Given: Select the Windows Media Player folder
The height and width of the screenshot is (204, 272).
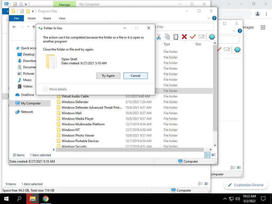Looking at the screenshot, I should coord(78,118).
